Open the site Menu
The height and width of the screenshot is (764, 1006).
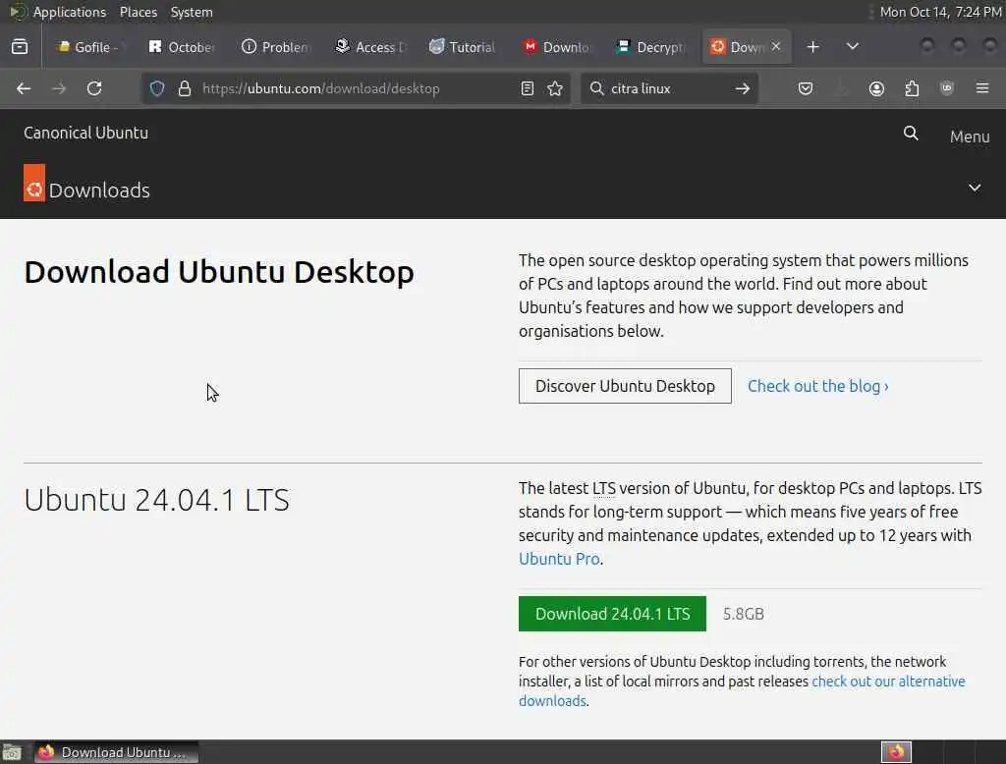click(970, 136)
